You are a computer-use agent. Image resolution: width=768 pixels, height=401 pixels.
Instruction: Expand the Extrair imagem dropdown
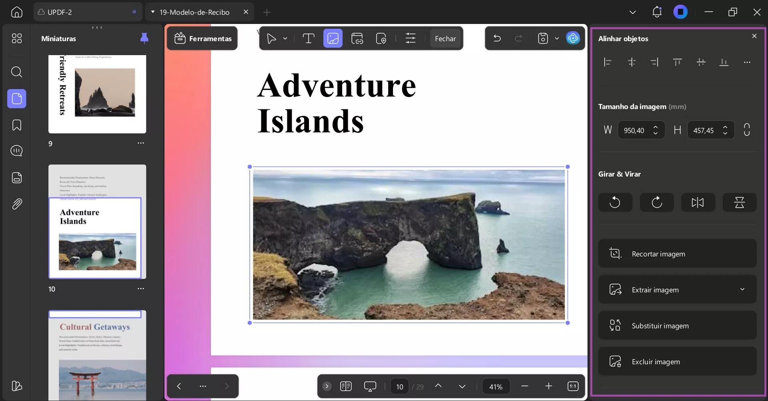click(x=742, y=290)
